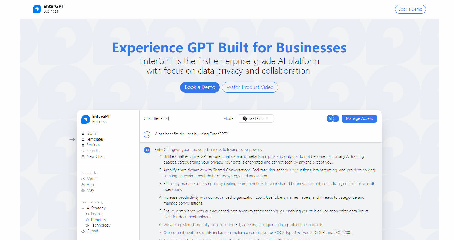Viewport: 454px width, 240px height.
Task: Select the Technology chat in the sidebar
Action: tap(100, 225)
